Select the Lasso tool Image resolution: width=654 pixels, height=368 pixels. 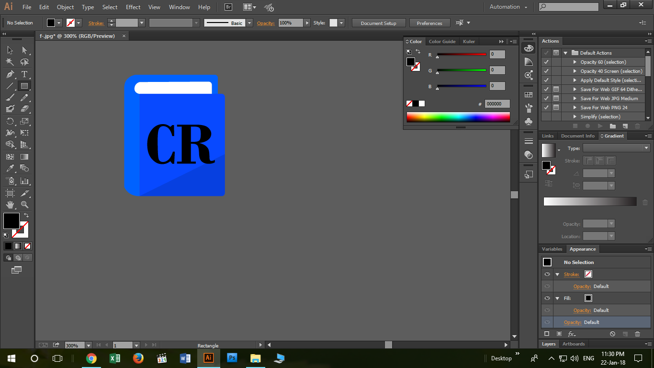[x=24, y=62]
